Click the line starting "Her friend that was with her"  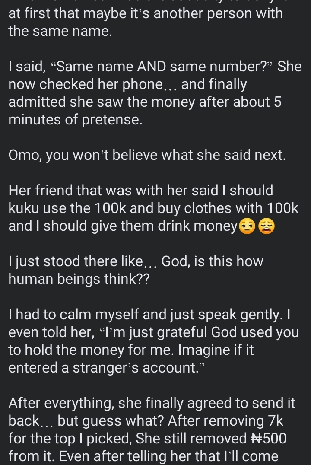pyautogui.click(x=141, y=191)
